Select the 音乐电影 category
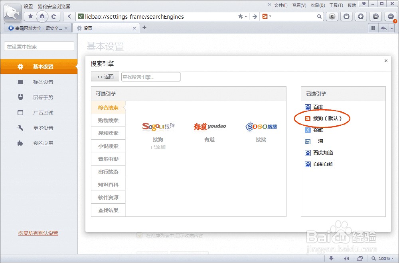The image size is (399, 263). tap(108, 159)
